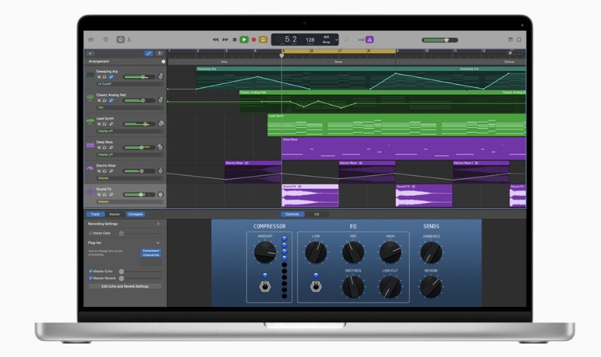
Task: Open the Note Pad icon
Action: point(511,40)
